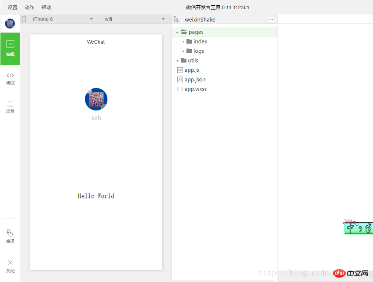Viewport: 373px width, 282px height.
Task: Switch to the 调试 (Debug) panel
Action: 10,79
